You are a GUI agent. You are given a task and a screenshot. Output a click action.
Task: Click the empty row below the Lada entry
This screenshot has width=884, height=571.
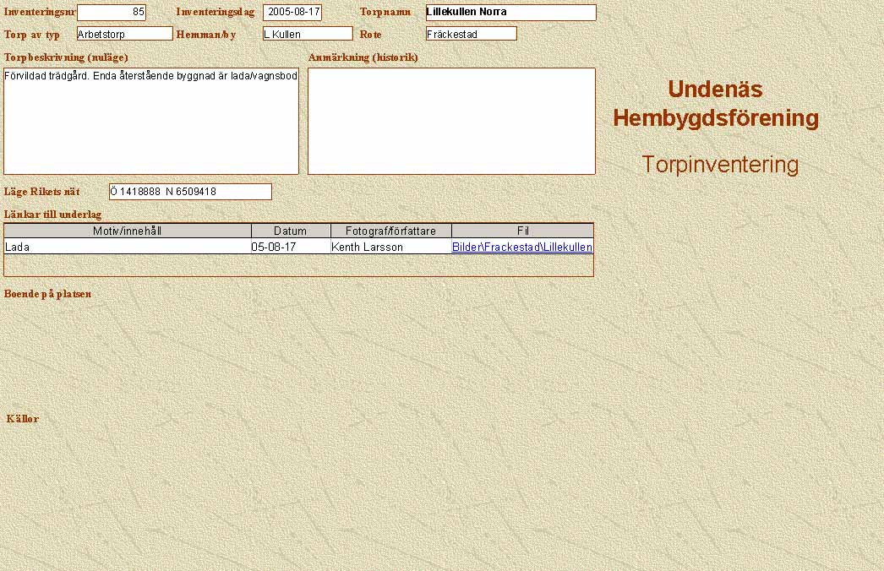point(298,265)
